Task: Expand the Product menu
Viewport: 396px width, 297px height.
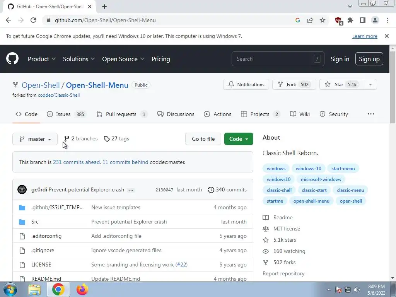Action: pos(42,59)
